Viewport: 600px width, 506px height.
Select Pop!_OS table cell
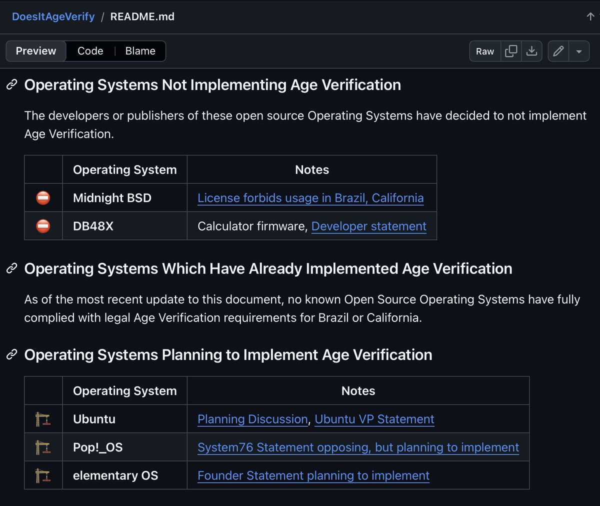[125, 447]
